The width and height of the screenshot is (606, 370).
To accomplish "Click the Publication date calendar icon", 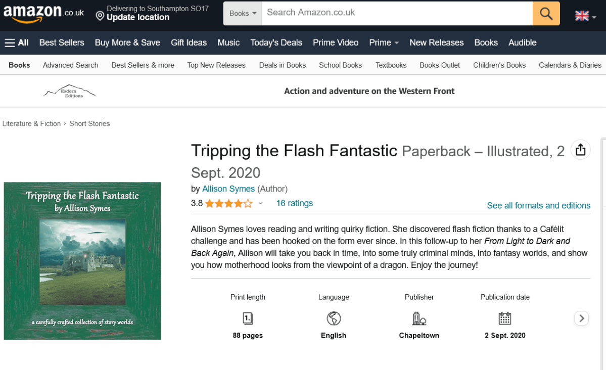I will click(x=504, y=318).
